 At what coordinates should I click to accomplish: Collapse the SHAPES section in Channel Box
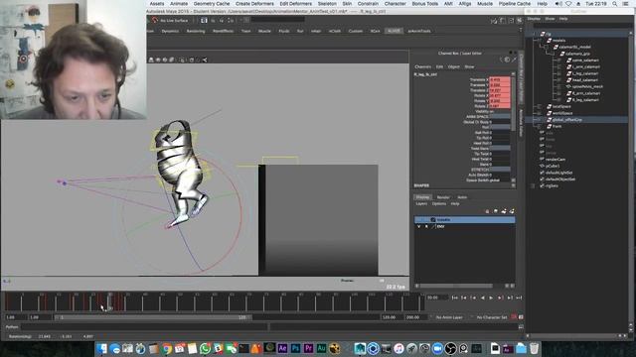point(421,185)
